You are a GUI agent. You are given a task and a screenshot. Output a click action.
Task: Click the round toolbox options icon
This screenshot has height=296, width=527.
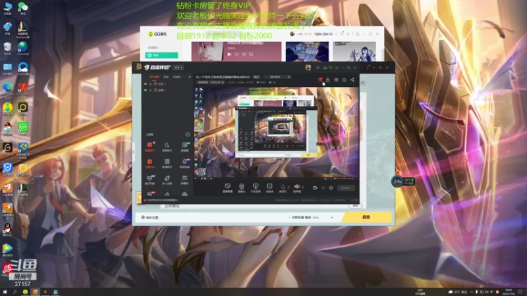[x=188, y=134]
